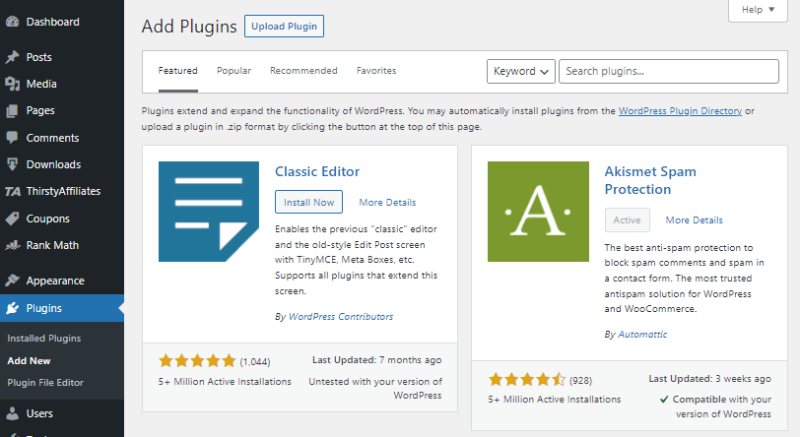
Task: Open More Details for Classic Editor
Action: (387, 203)
